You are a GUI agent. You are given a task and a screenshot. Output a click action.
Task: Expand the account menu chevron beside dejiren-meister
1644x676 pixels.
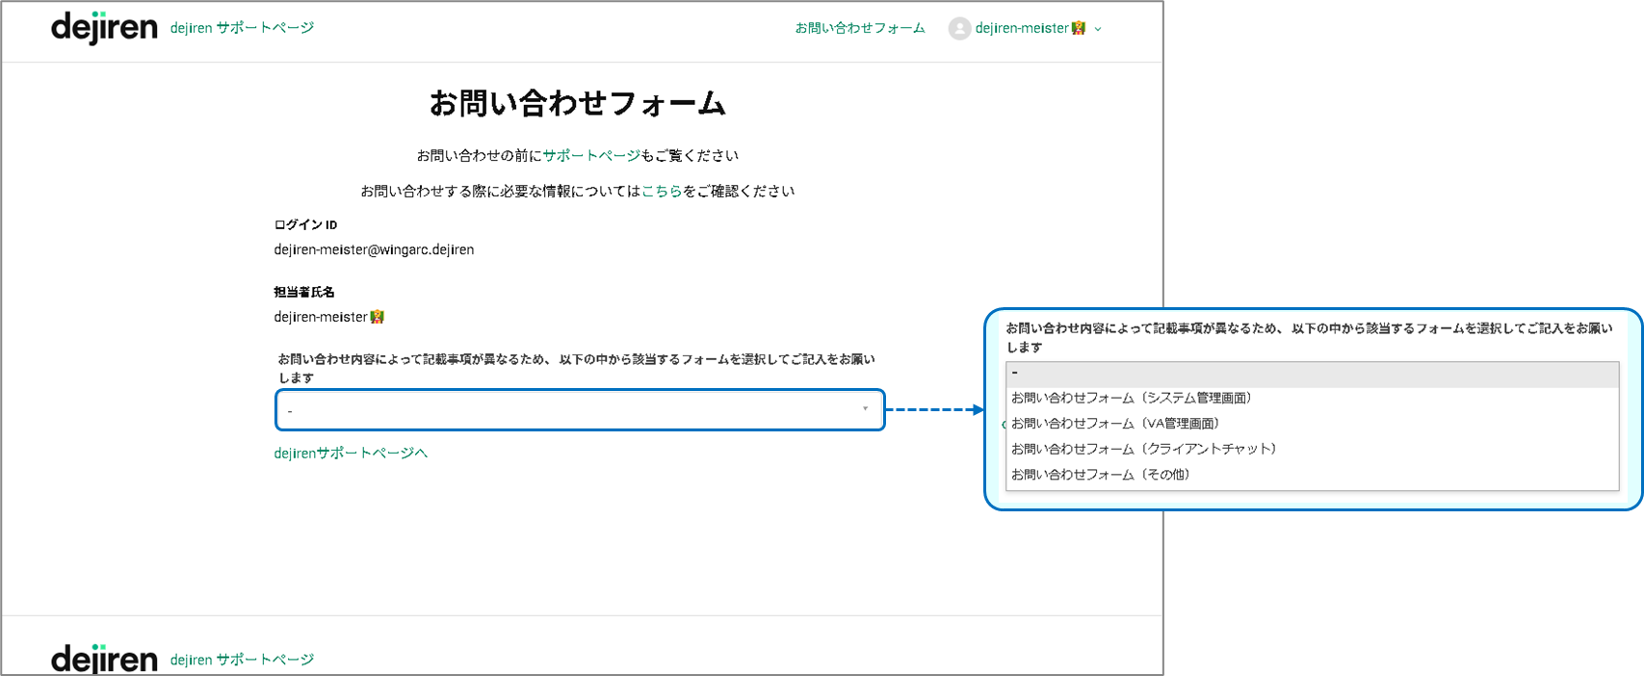tap(1098, 29)
